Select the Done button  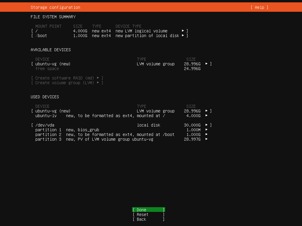[148, 210]
